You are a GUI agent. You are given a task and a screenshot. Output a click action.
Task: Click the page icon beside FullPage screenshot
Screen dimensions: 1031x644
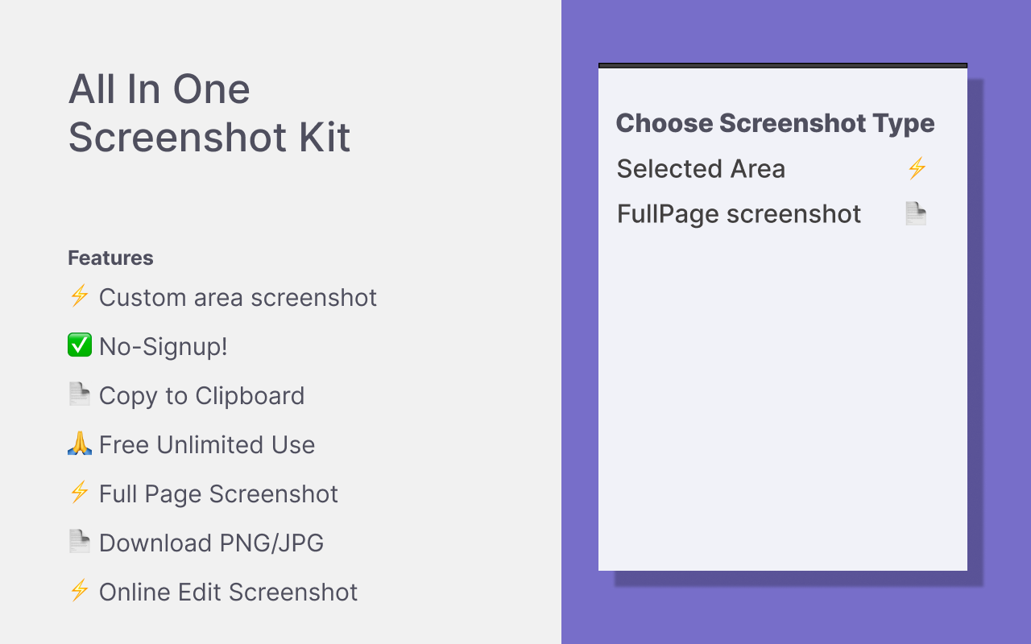pos(916,214)
